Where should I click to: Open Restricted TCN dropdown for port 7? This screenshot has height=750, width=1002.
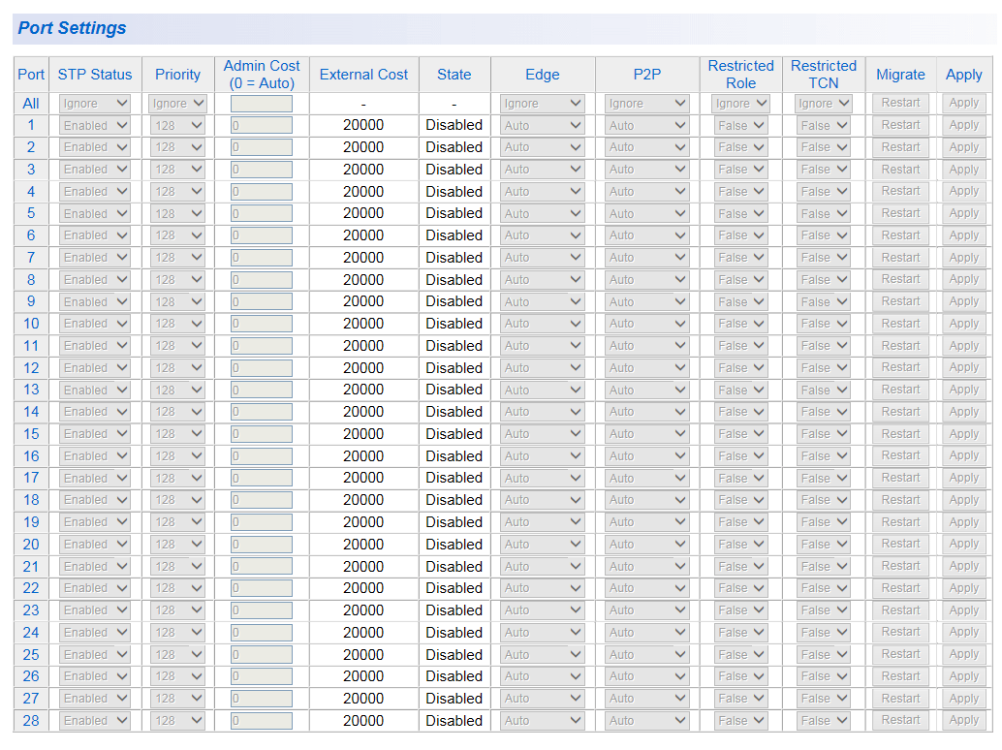coord(823,258)
